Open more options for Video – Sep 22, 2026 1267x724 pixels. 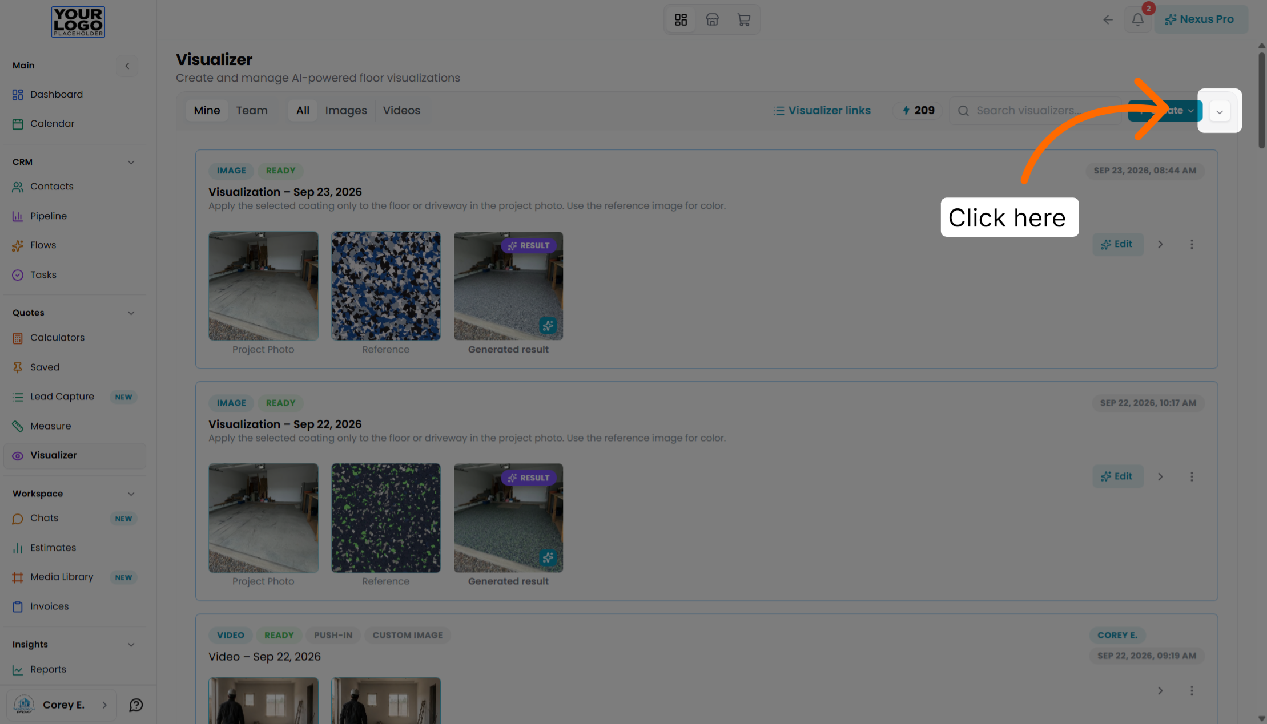click(1192, 690)
